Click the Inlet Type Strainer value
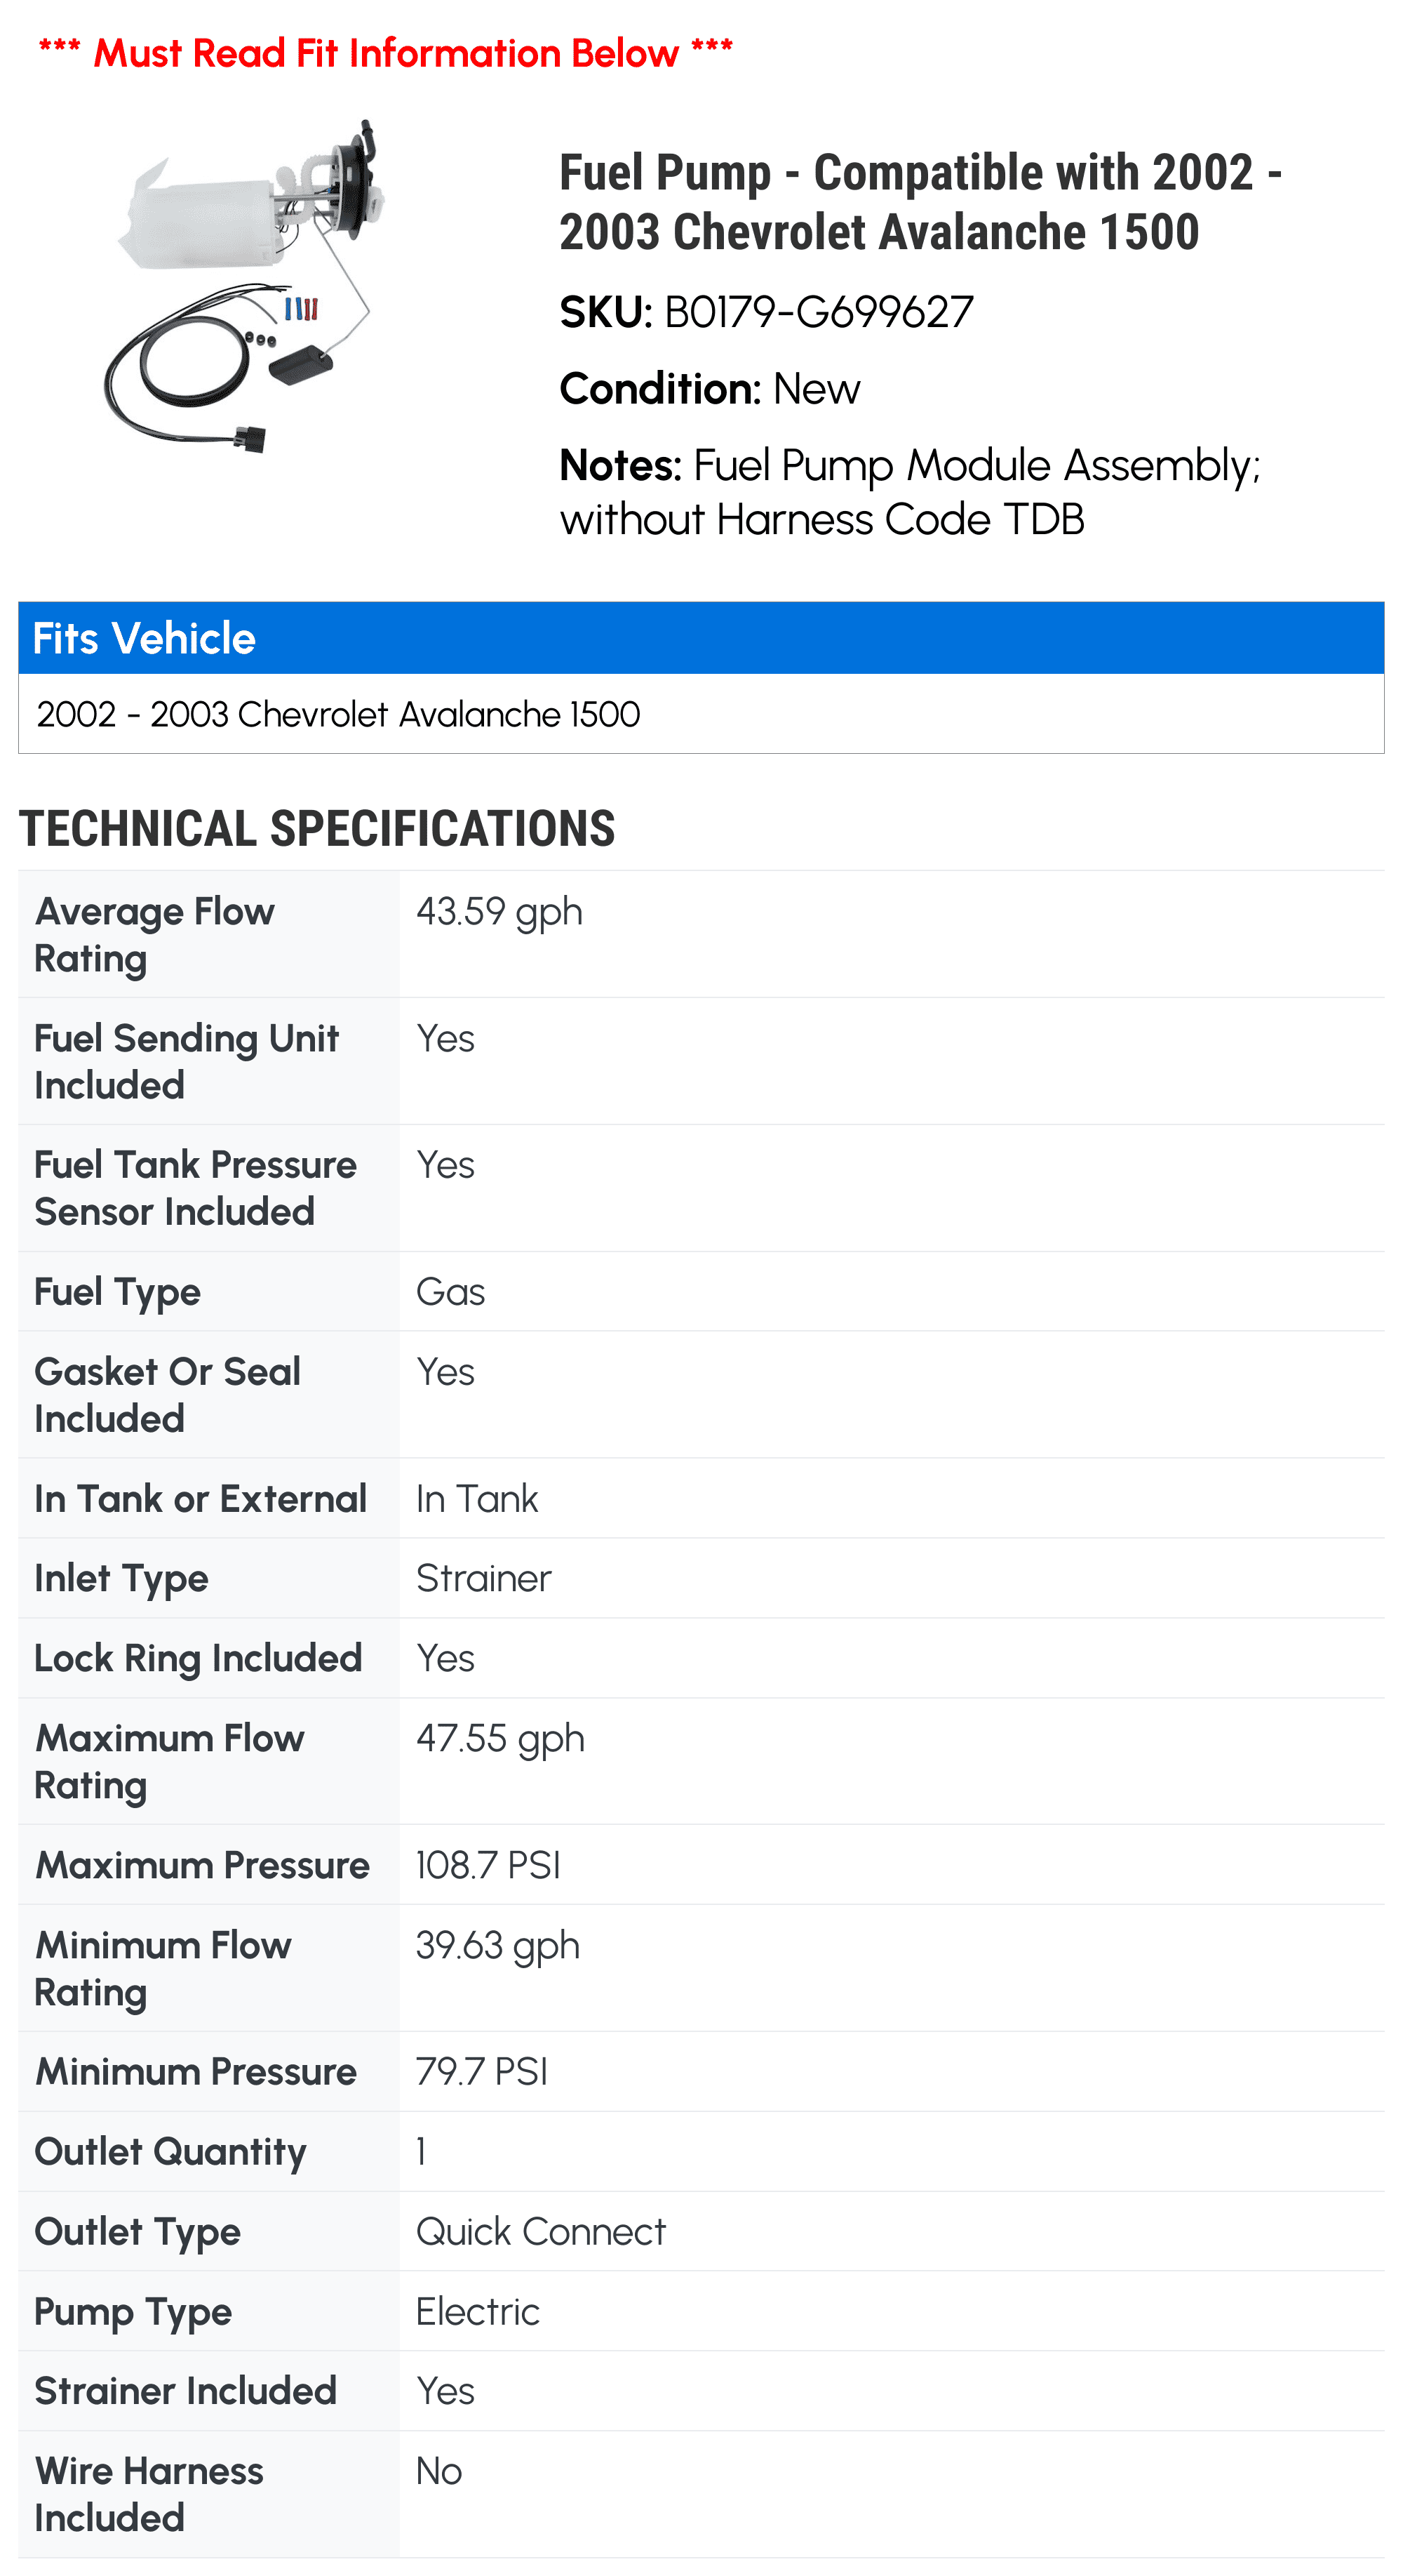This screenshot has width=1403, height=2576. point(483,1578)
